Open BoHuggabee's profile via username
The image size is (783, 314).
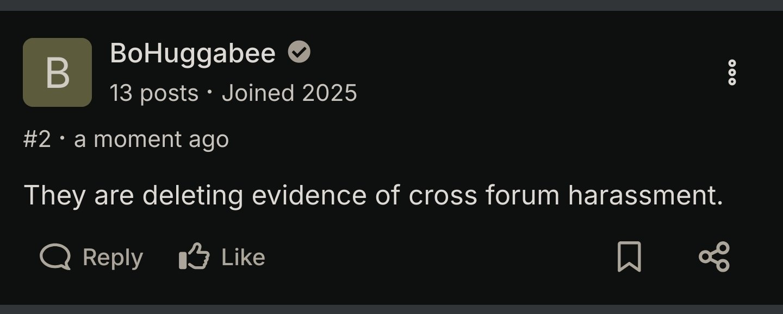point(192,53)
